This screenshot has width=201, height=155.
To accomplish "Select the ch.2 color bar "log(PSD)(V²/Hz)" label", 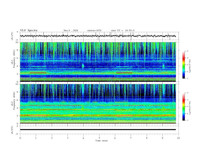I will tap(190, 108).
